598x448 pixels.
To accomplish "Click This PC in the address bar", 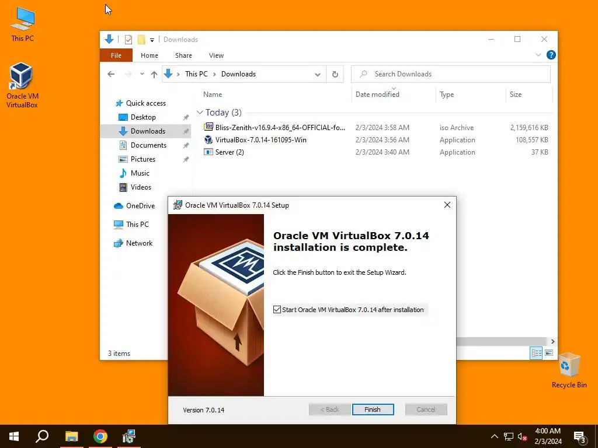I will tap(196, 74).
